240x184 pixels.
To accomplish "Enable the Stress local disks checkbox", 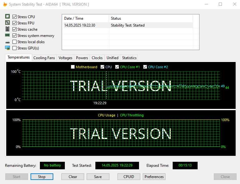I will (14, 42).
